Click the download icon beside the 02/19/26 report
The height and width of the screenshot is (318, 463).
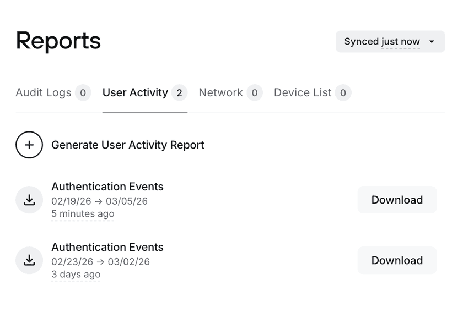point(29,200)
